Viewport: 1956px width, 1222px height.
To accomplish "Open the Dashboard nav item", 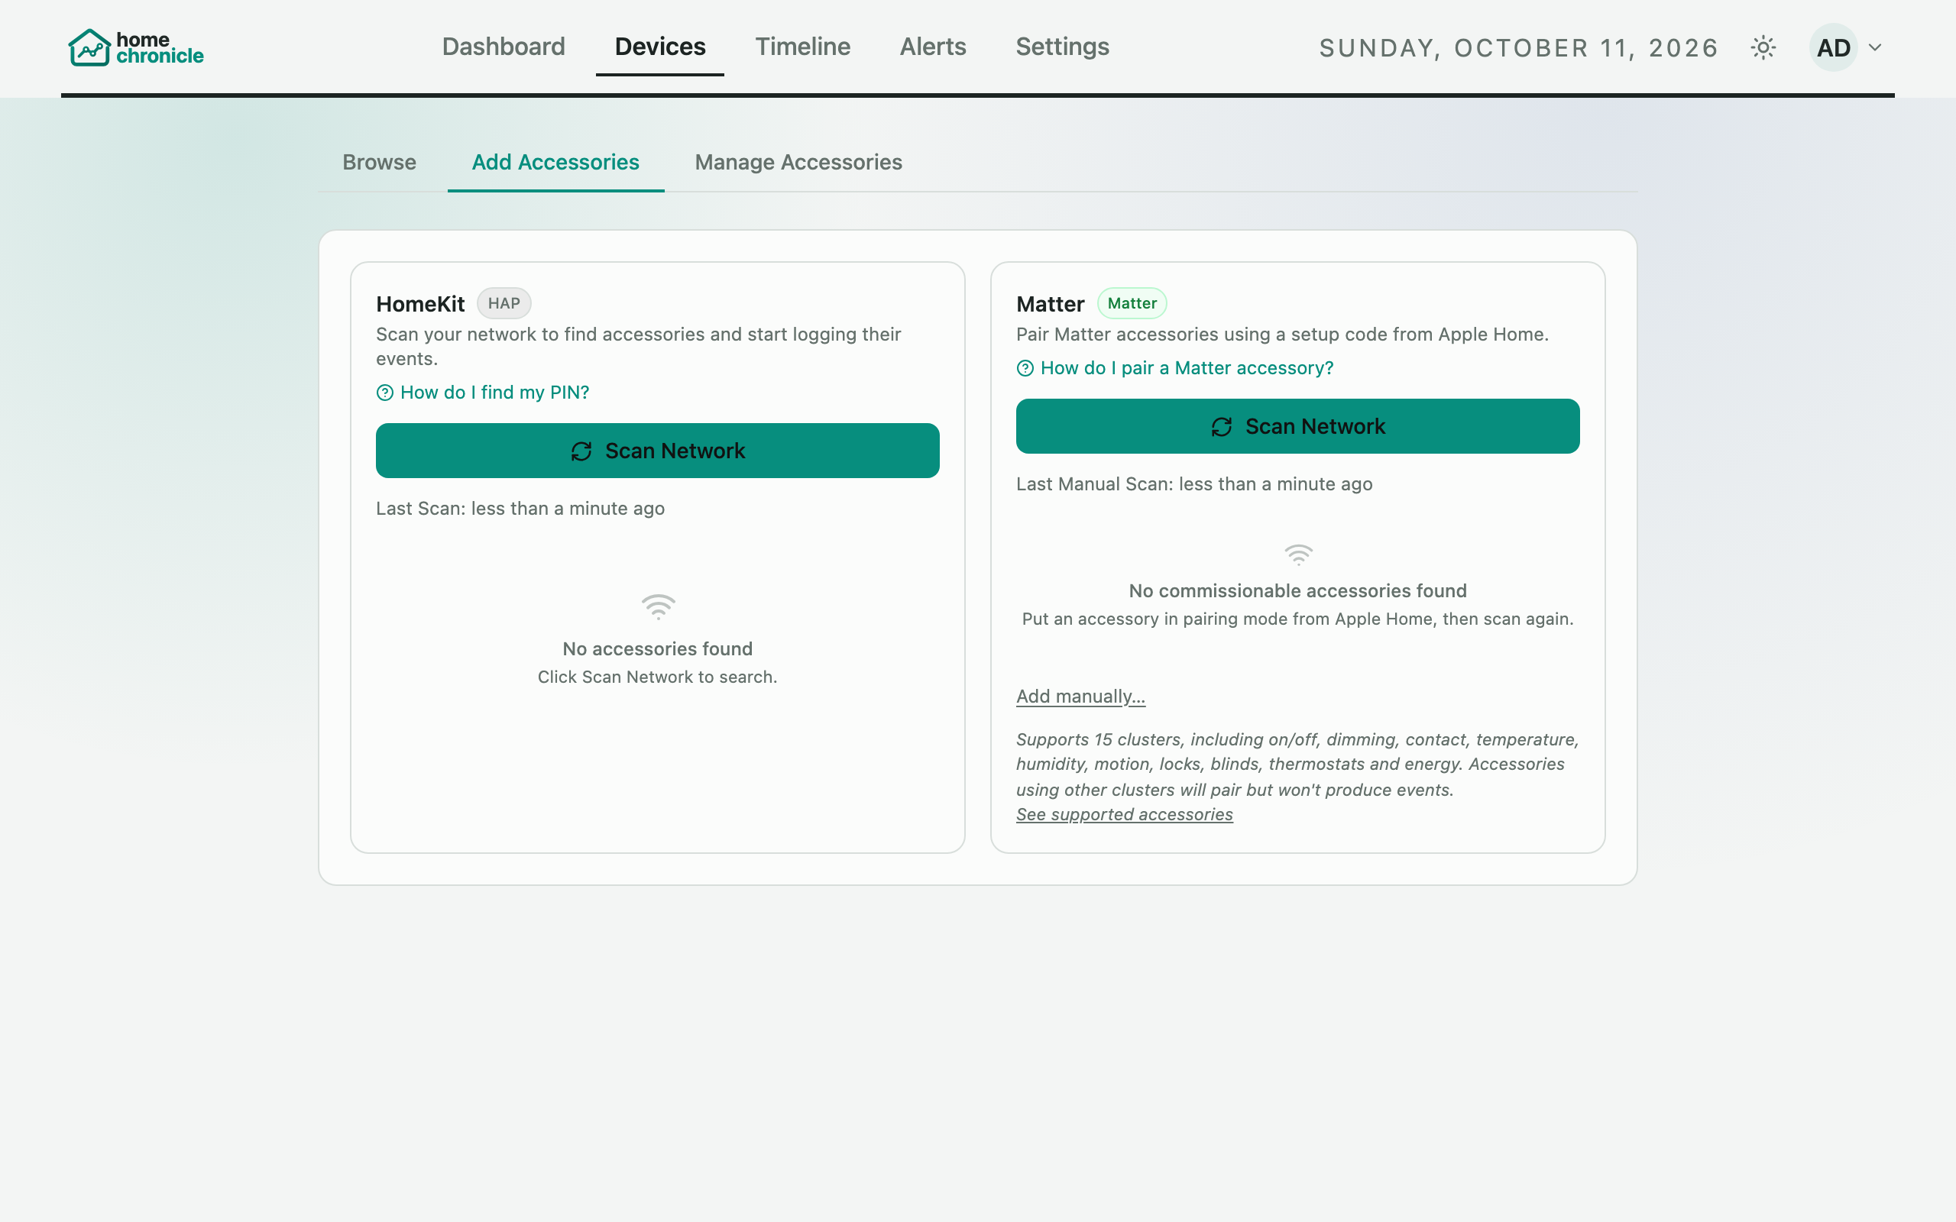I will tap(504, 47).
